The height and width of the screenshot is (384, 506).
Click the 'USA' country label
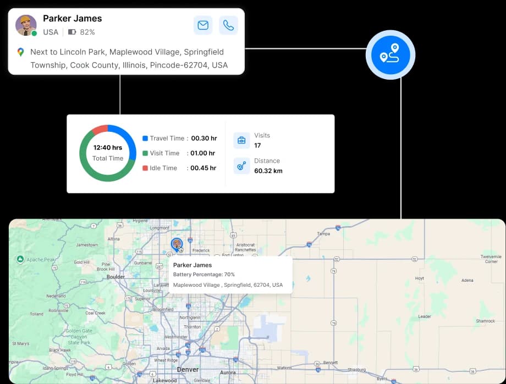51,32
